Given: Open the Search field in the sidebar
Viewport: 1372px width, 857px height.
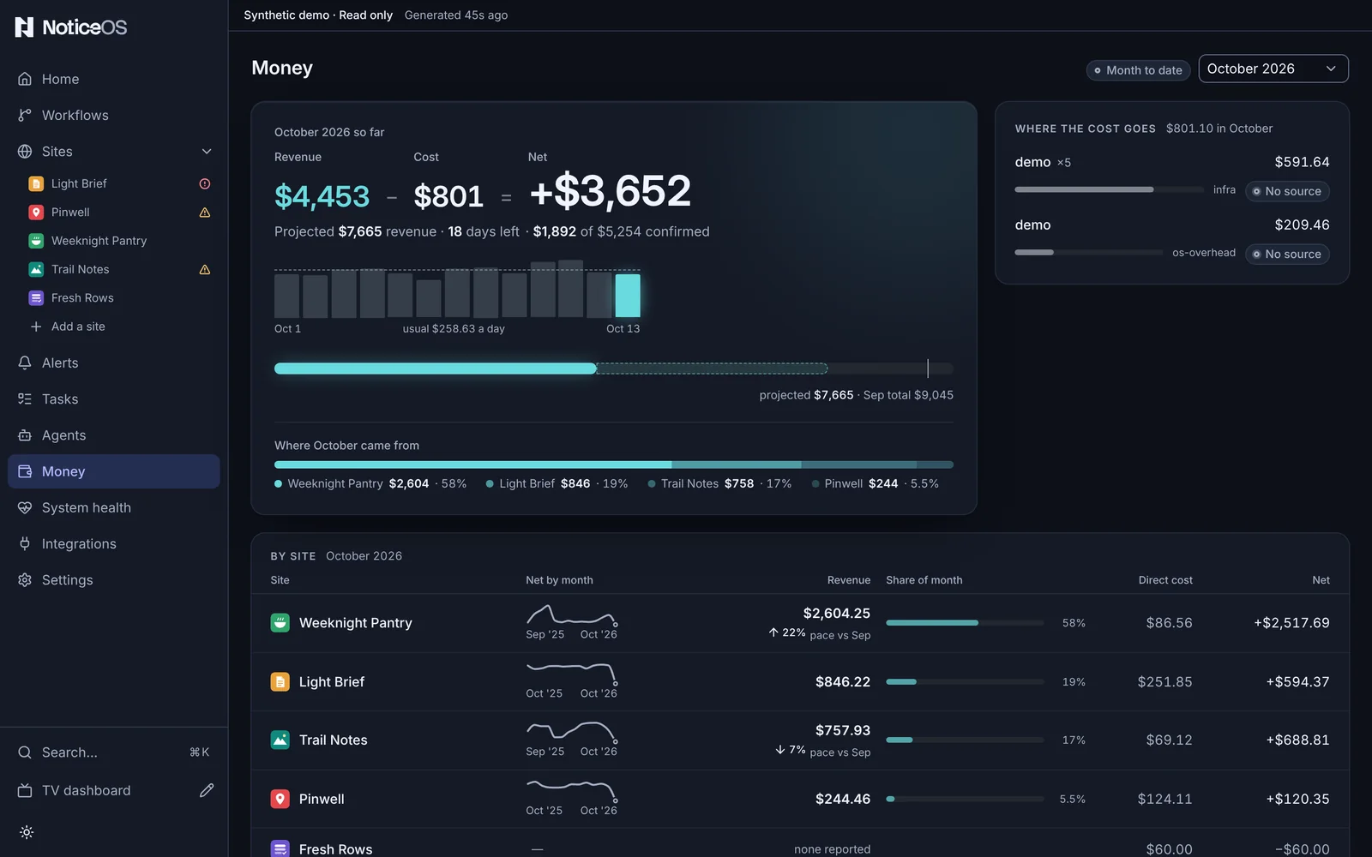Looking at the screenshot, I should point(114,752).
